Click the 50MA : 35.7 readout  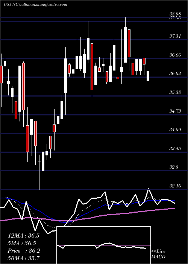pos(24,258)
